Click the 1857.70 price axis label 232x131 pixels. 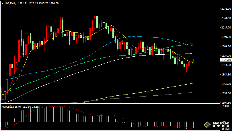tap(226, 84)
